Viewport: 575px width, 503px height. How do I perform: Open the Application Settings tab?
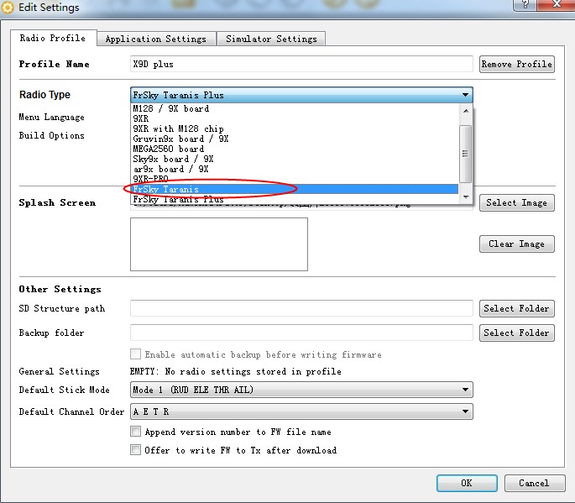156,39
